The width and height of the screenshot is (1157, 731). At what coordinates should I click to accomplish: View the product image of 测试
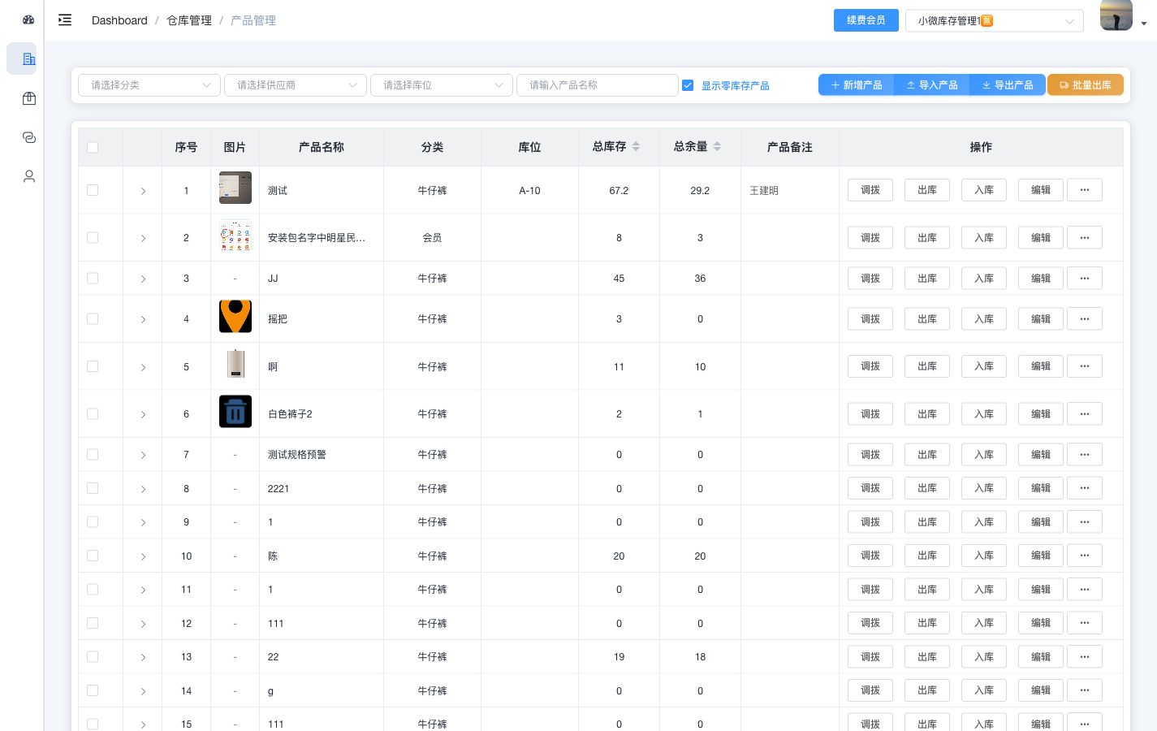tap(235, 188)
